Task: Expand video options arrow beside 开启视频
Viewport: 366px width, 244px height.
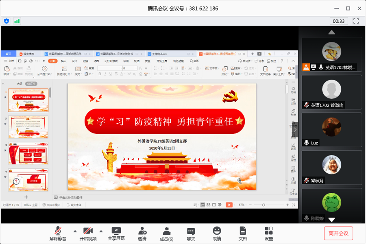Action: click(101, 231)
